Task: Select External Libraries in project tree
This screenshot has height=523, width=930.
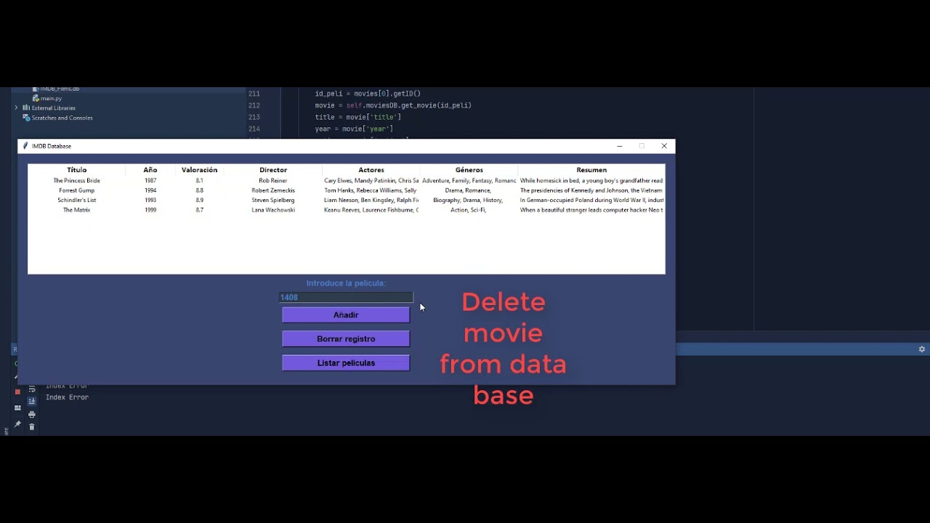Action: [53, 108]
